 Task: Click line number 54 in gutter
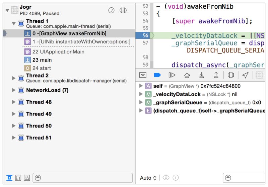145,21
